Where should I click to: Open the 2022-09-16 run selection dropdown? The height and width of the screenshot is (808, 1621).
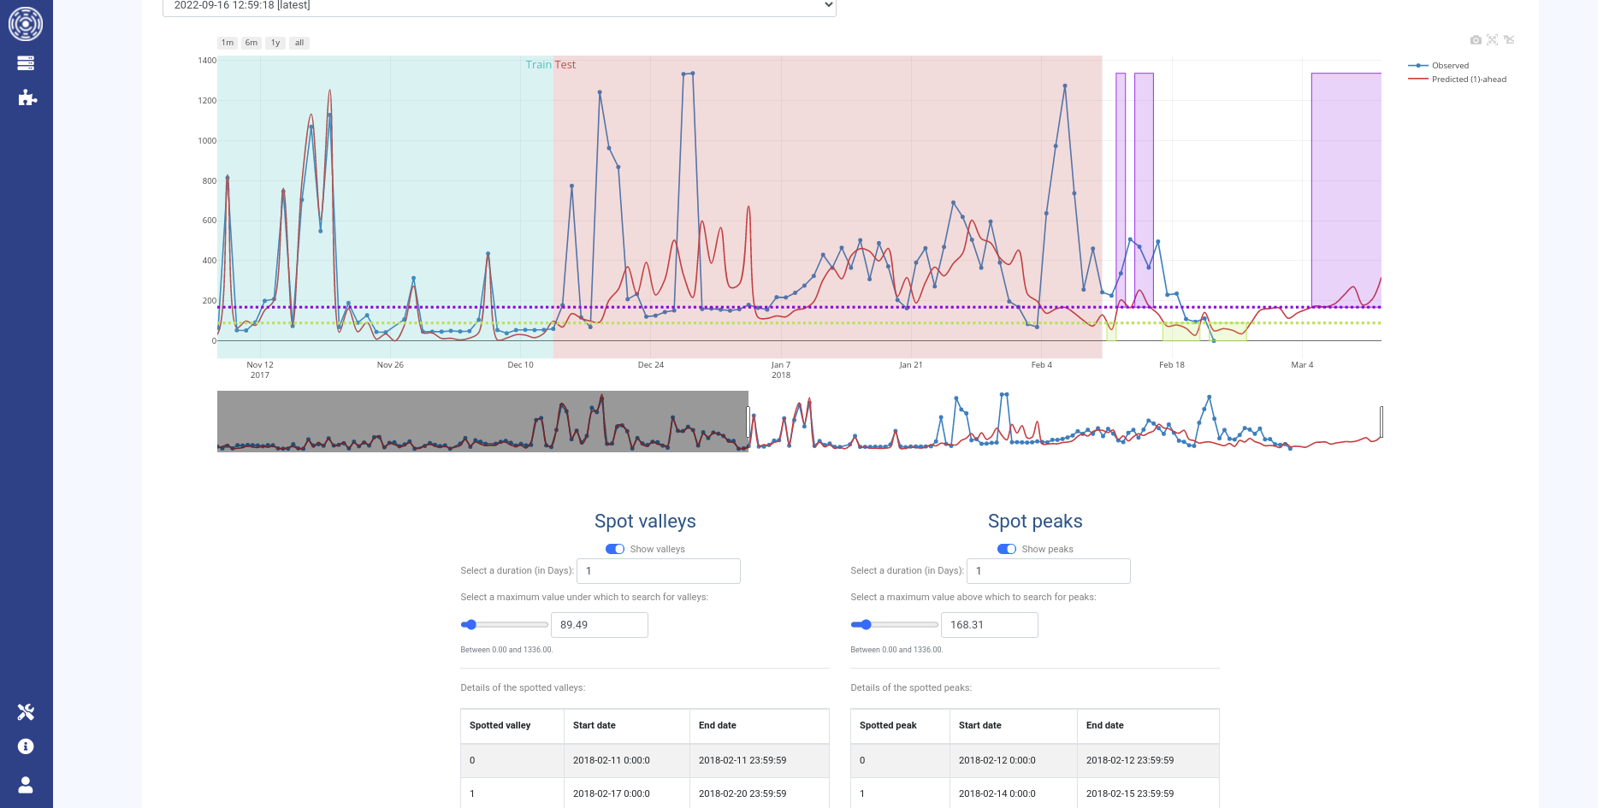tap(499, 6)
